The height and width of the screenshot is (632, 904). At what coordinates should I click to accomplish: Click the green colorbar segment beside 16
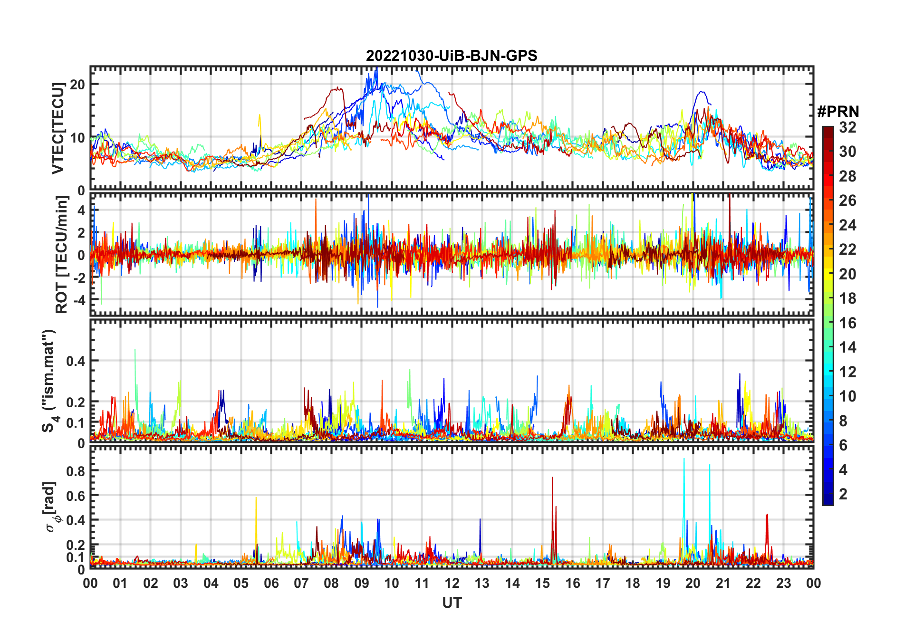click(827, 323)
